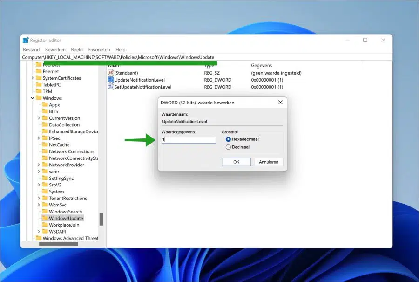Click the registry path address bar
419x282 pixels.
click(x=207, y=57)
